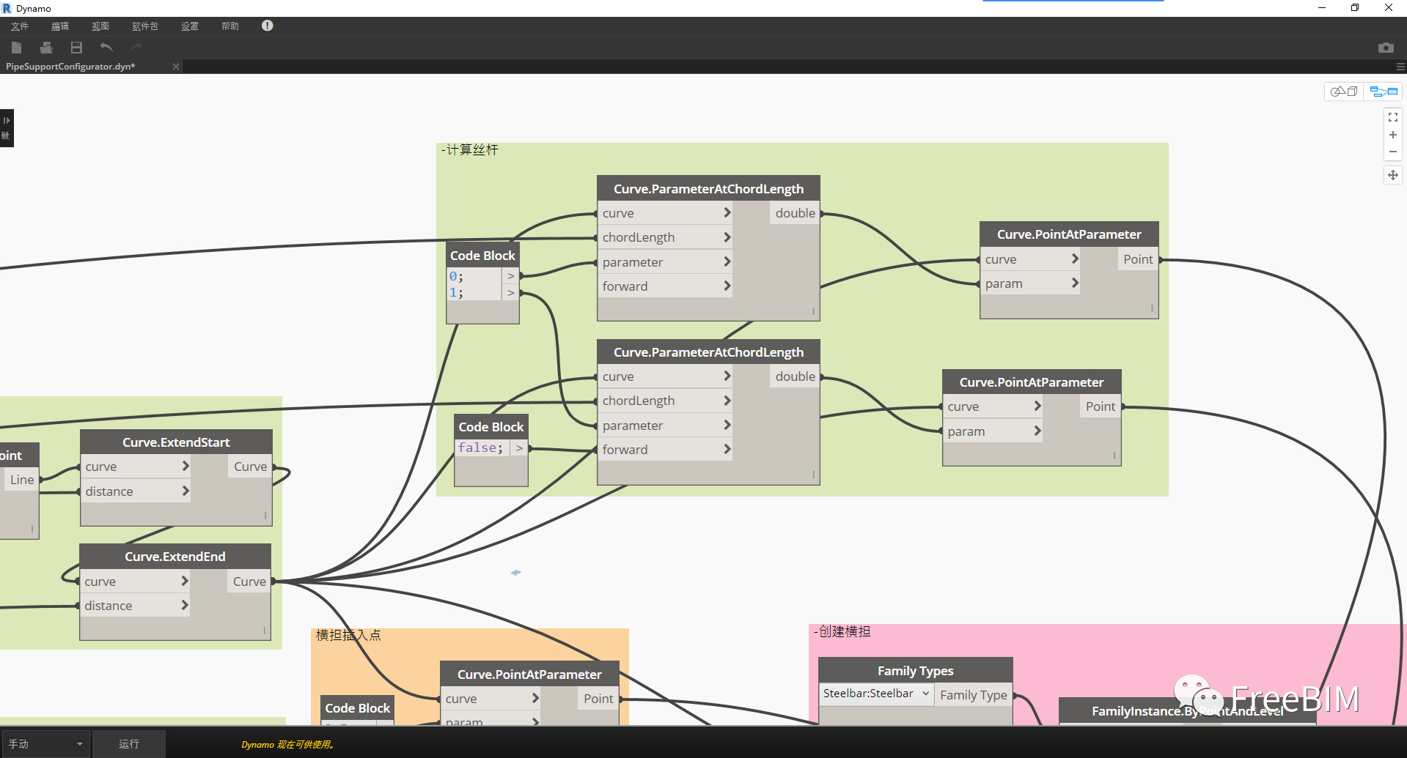The height and width of the screenshot is (758, 1407).
Task: Click the 计算丝杆 group title
Action: (470, 150)
